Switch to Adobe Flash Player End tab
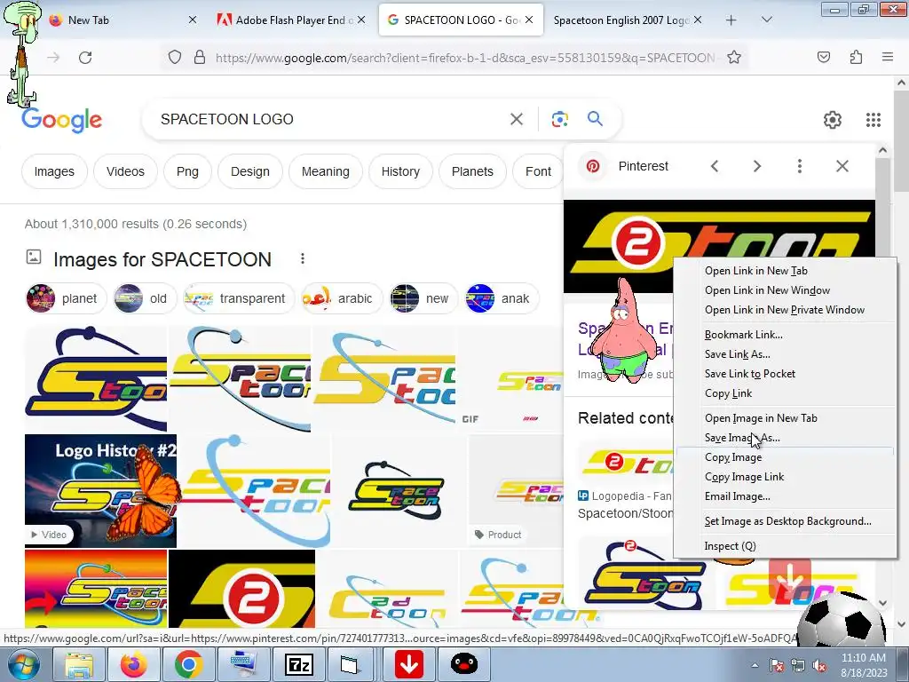This screenshot has height=682, width=909. pos(290,20)
